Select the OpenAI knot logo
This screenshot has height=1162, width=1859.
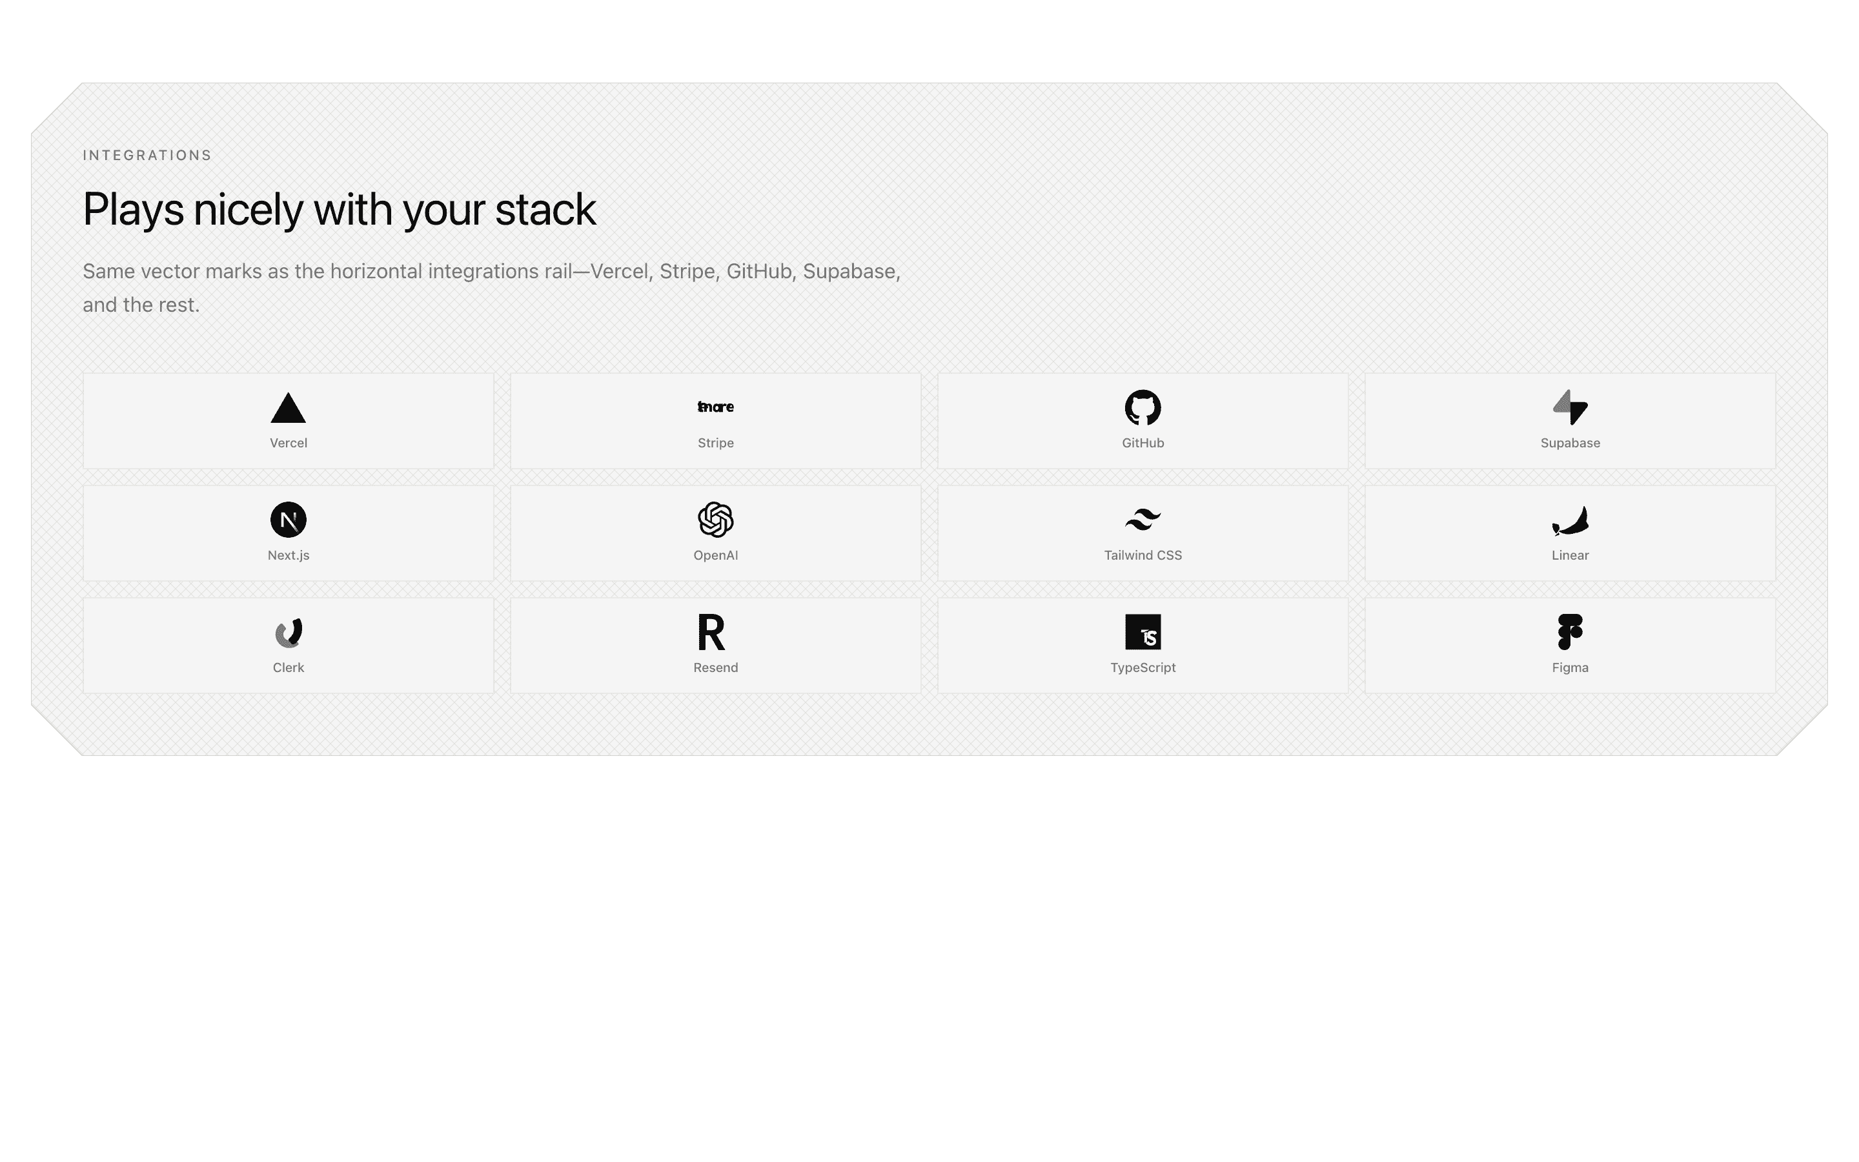coord(715,520)
